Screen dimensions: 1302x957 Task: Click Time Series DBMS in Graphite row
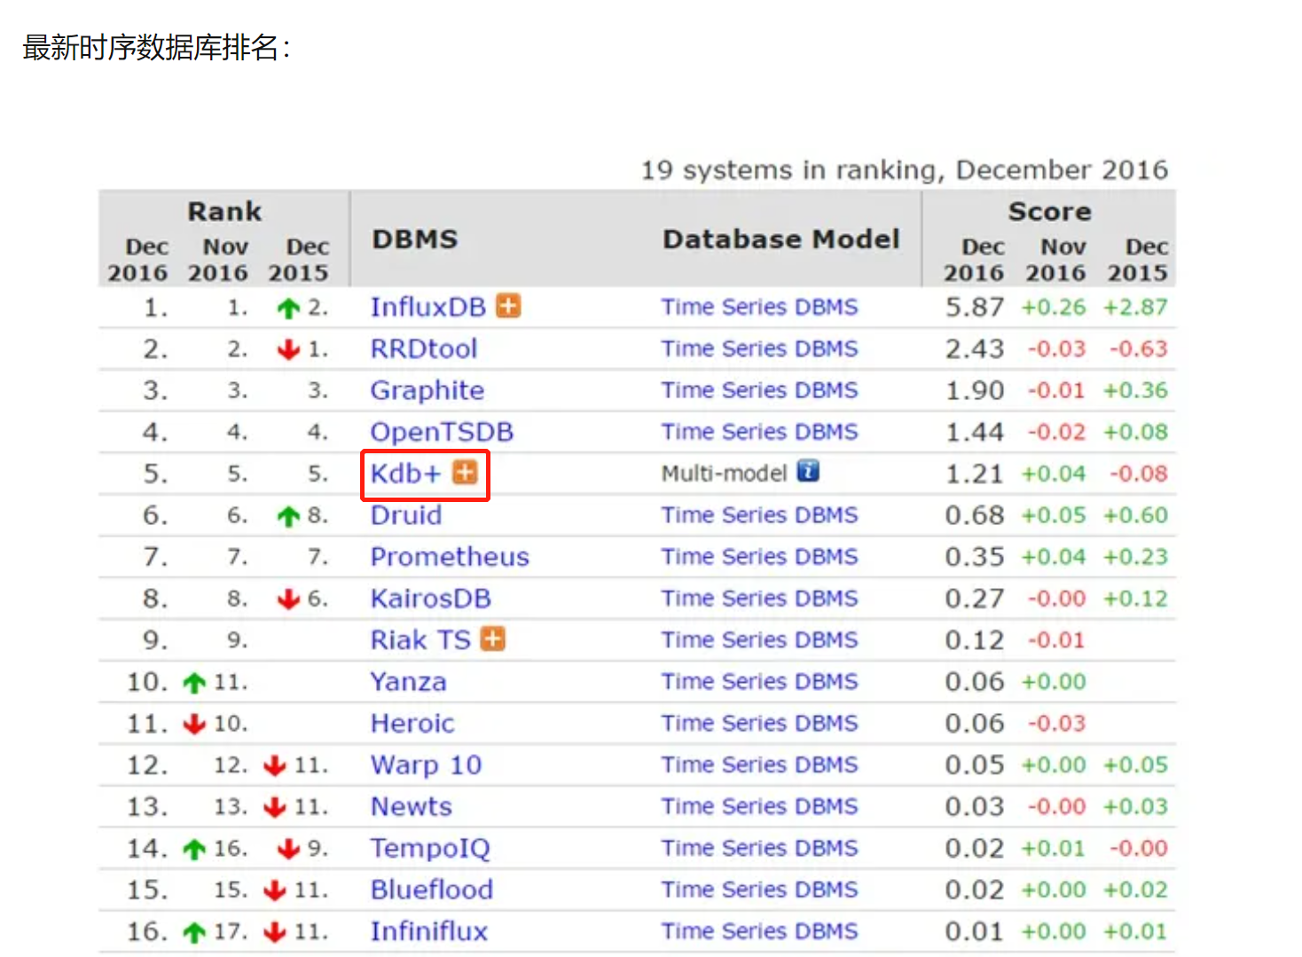click(760, 390)
